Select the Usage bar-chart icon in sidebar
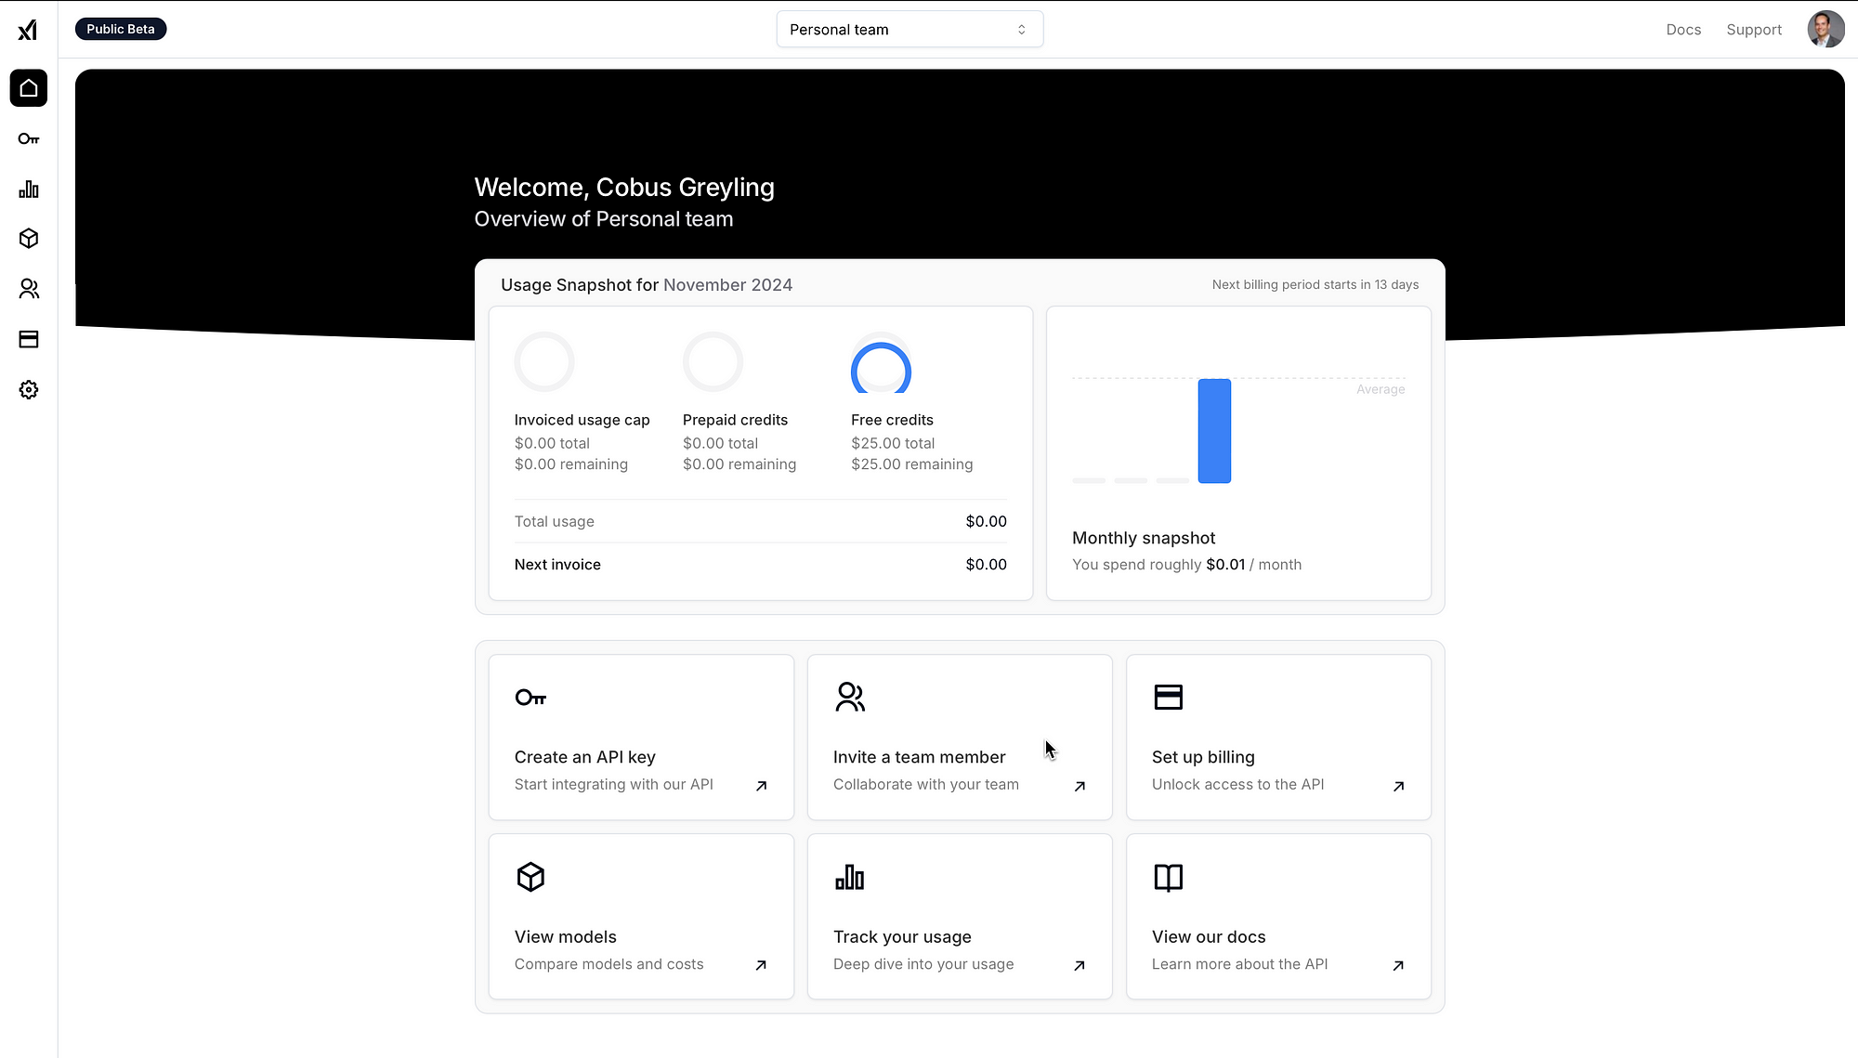The image size is (1858, 1058). pos(29,189)
